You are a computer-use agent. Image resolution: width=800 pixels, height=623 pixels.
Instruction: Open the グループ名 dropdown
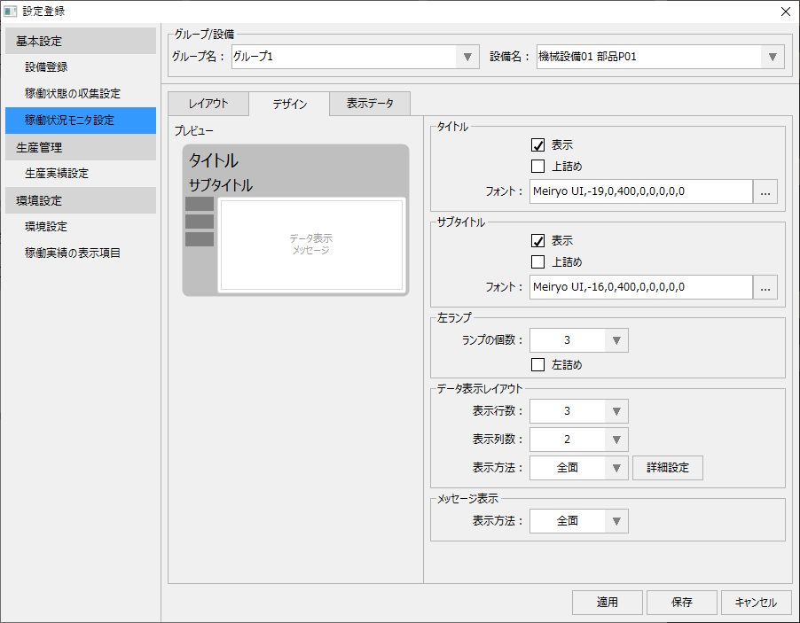pos(467,55)
